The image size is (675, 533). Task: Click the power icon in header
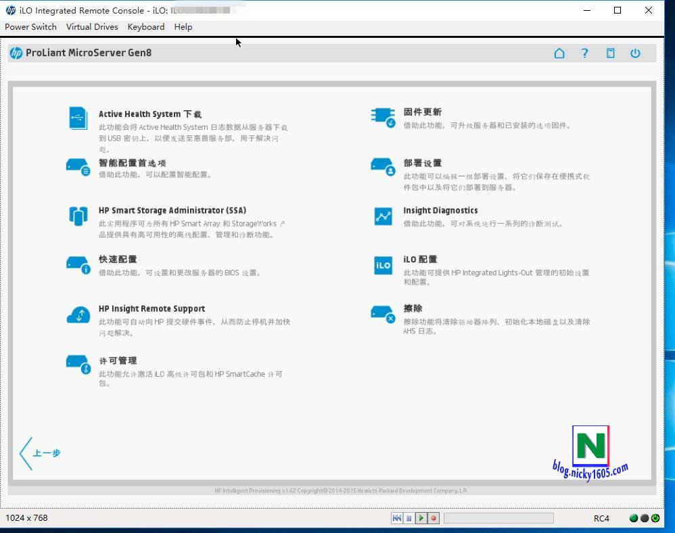[635, 53]
